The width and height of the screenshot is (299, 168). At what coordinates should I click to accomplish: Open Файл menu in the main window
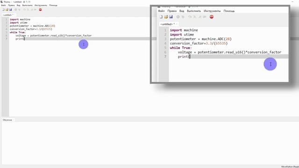click(3, 5)
